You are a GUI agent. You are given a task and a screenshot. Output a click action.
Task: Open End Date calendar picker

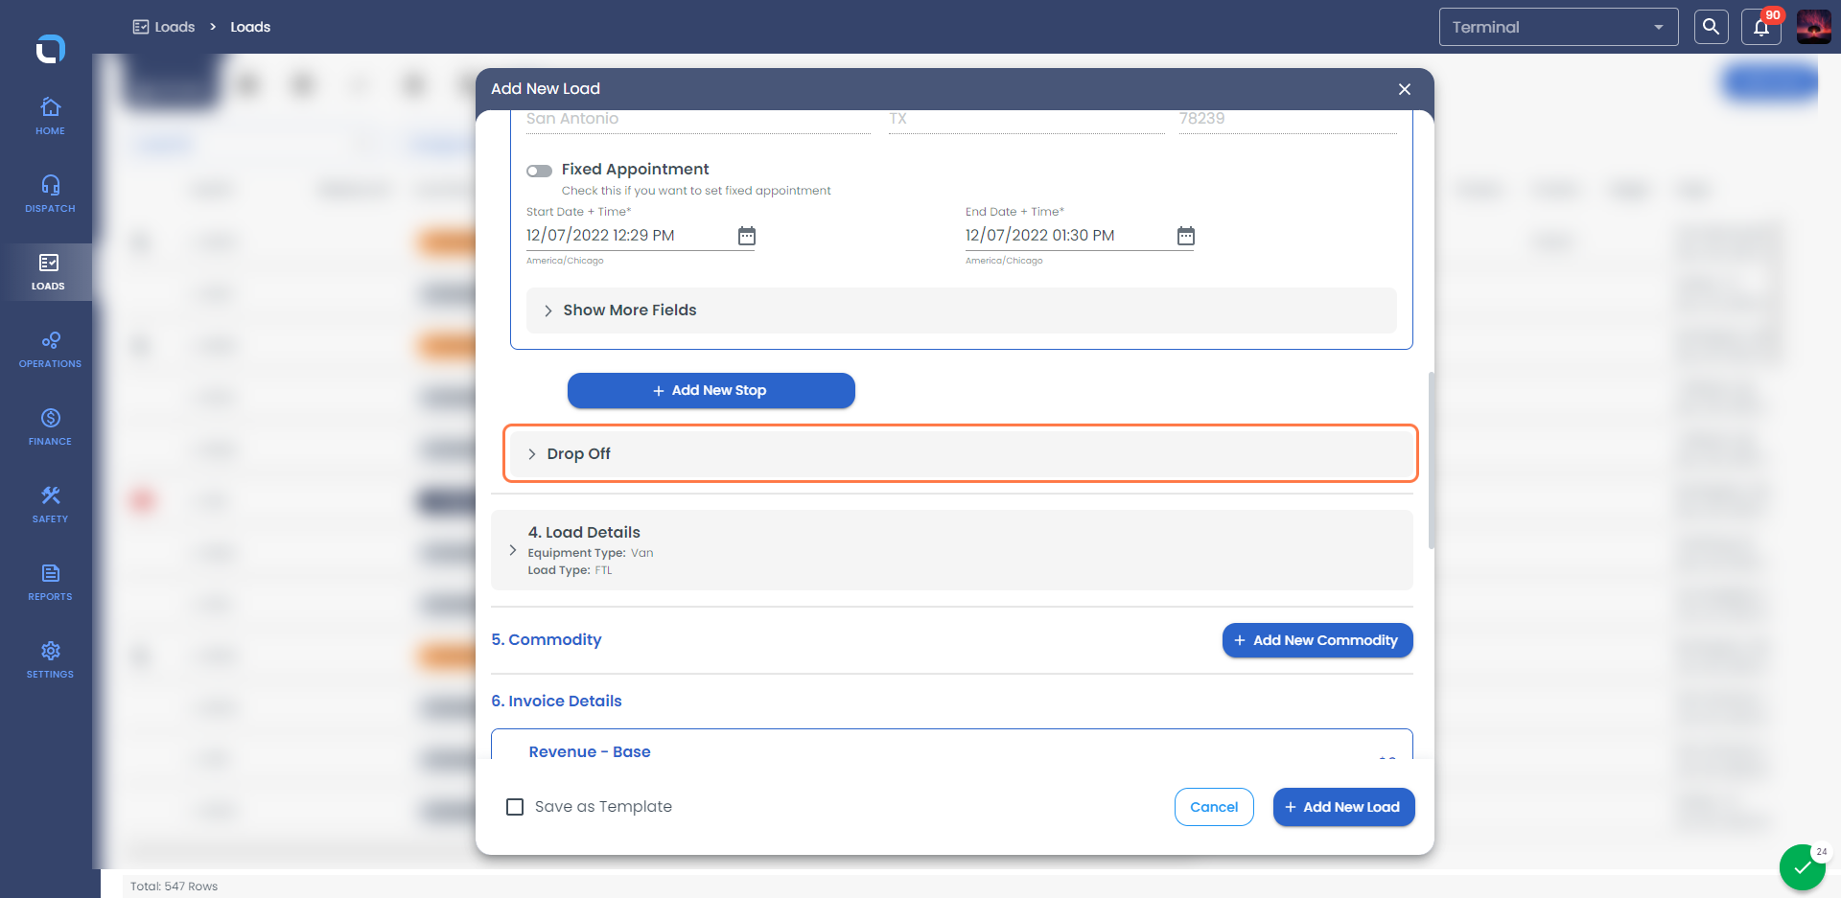pyautogui.click(x=1185, y=236)
